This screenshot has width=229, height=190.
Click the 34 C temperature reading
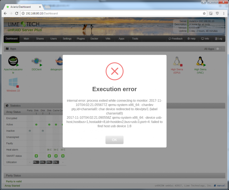tap(56, 150)
